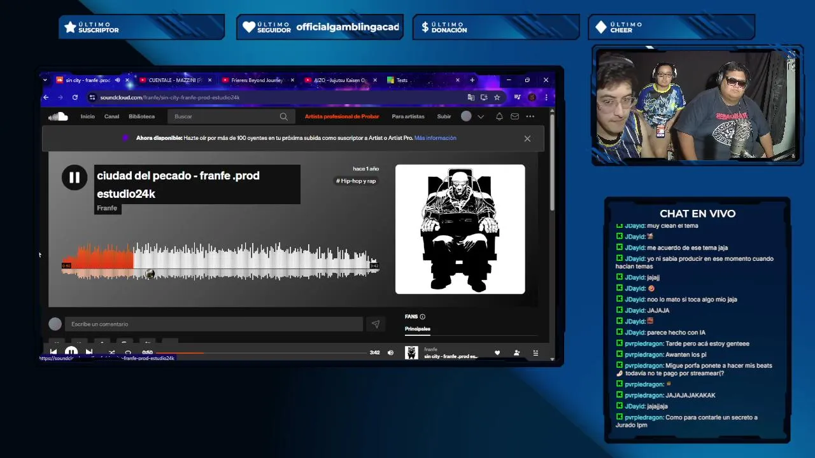Image resolution: width=815 pixels, height=458 pixels.
Task: Click the search magnifier icon
Action: [283, 116]
